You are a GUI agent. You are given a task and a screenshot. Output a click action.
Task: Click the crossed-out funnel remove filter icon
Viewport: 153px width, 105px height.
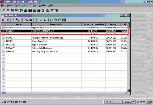[x=41, y=20]
